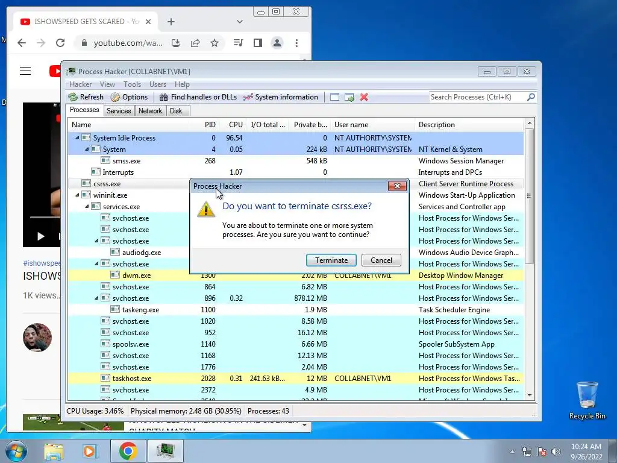617x463 pixels.
Task: Cancel the terminate dialog
Action: 381,260
